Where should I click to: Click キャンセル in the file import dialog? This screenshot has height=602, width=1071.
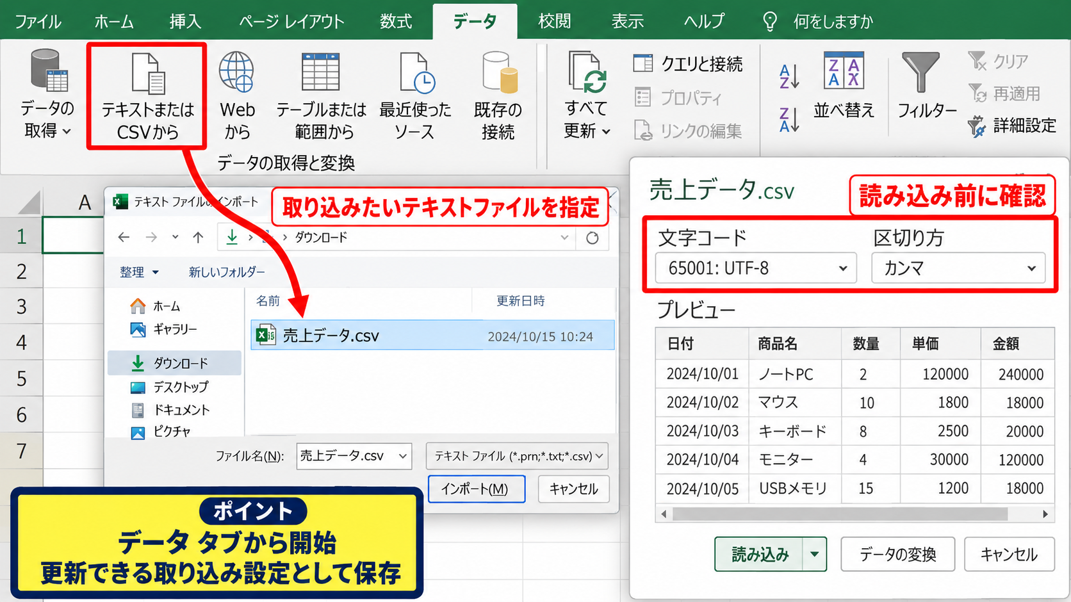pos(574,489)
